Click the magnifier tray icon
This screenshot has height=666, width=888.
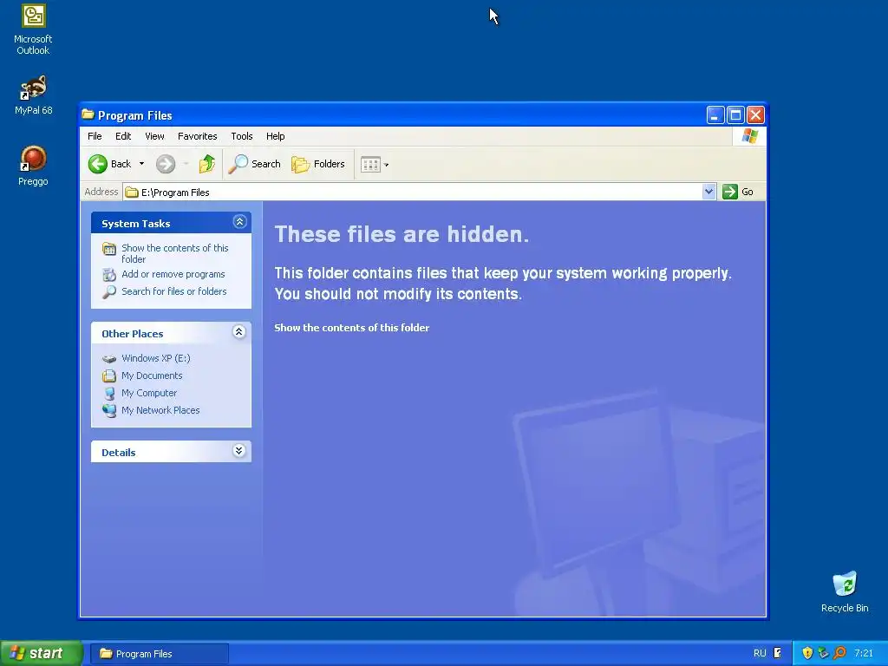pos(839,653)
